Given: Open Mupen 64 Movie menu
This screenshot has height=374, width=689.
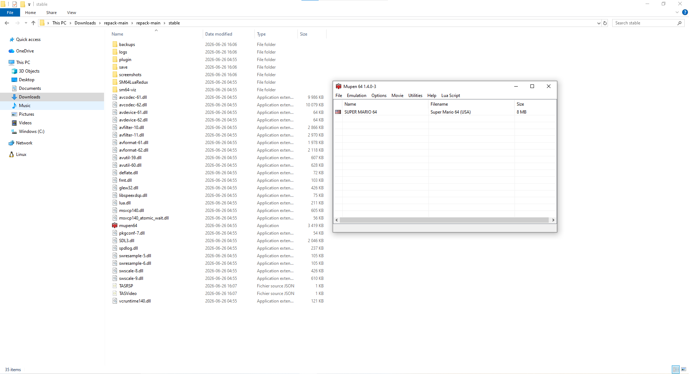Looking at the screenshot, I should (397, 96).
